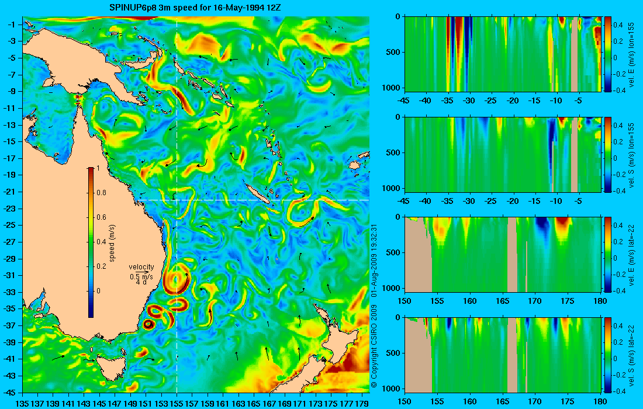Click the "01-Aug-2009 19:32:31" timestamp
This screenshot has width=643, height=409.
point(374,260)
